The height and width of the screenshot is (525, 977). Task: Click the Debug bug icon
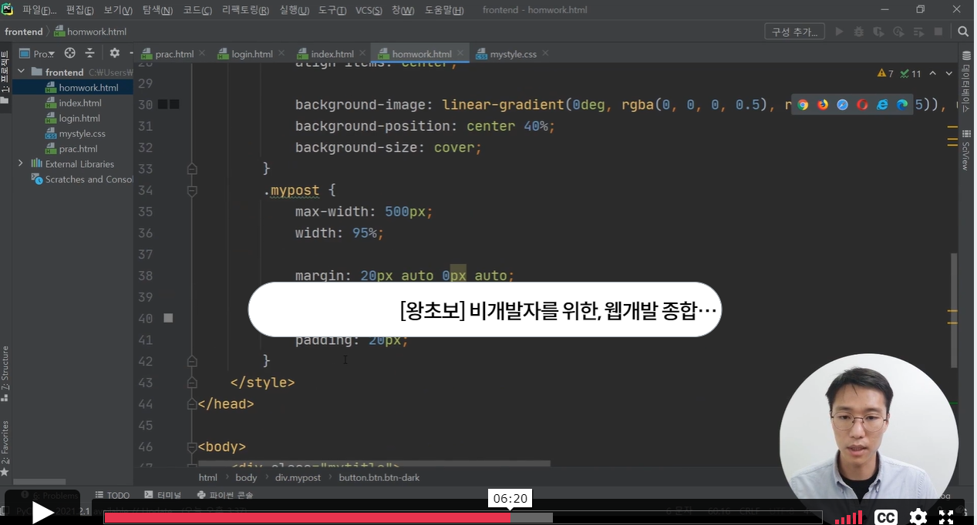859,32
